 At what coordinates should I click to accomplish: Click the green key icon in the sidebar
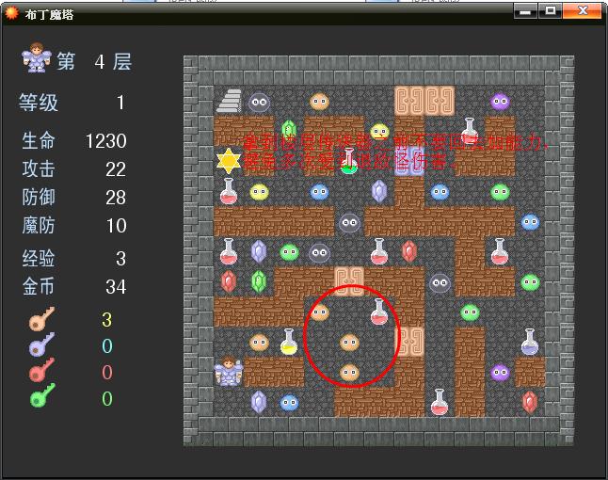42,395
